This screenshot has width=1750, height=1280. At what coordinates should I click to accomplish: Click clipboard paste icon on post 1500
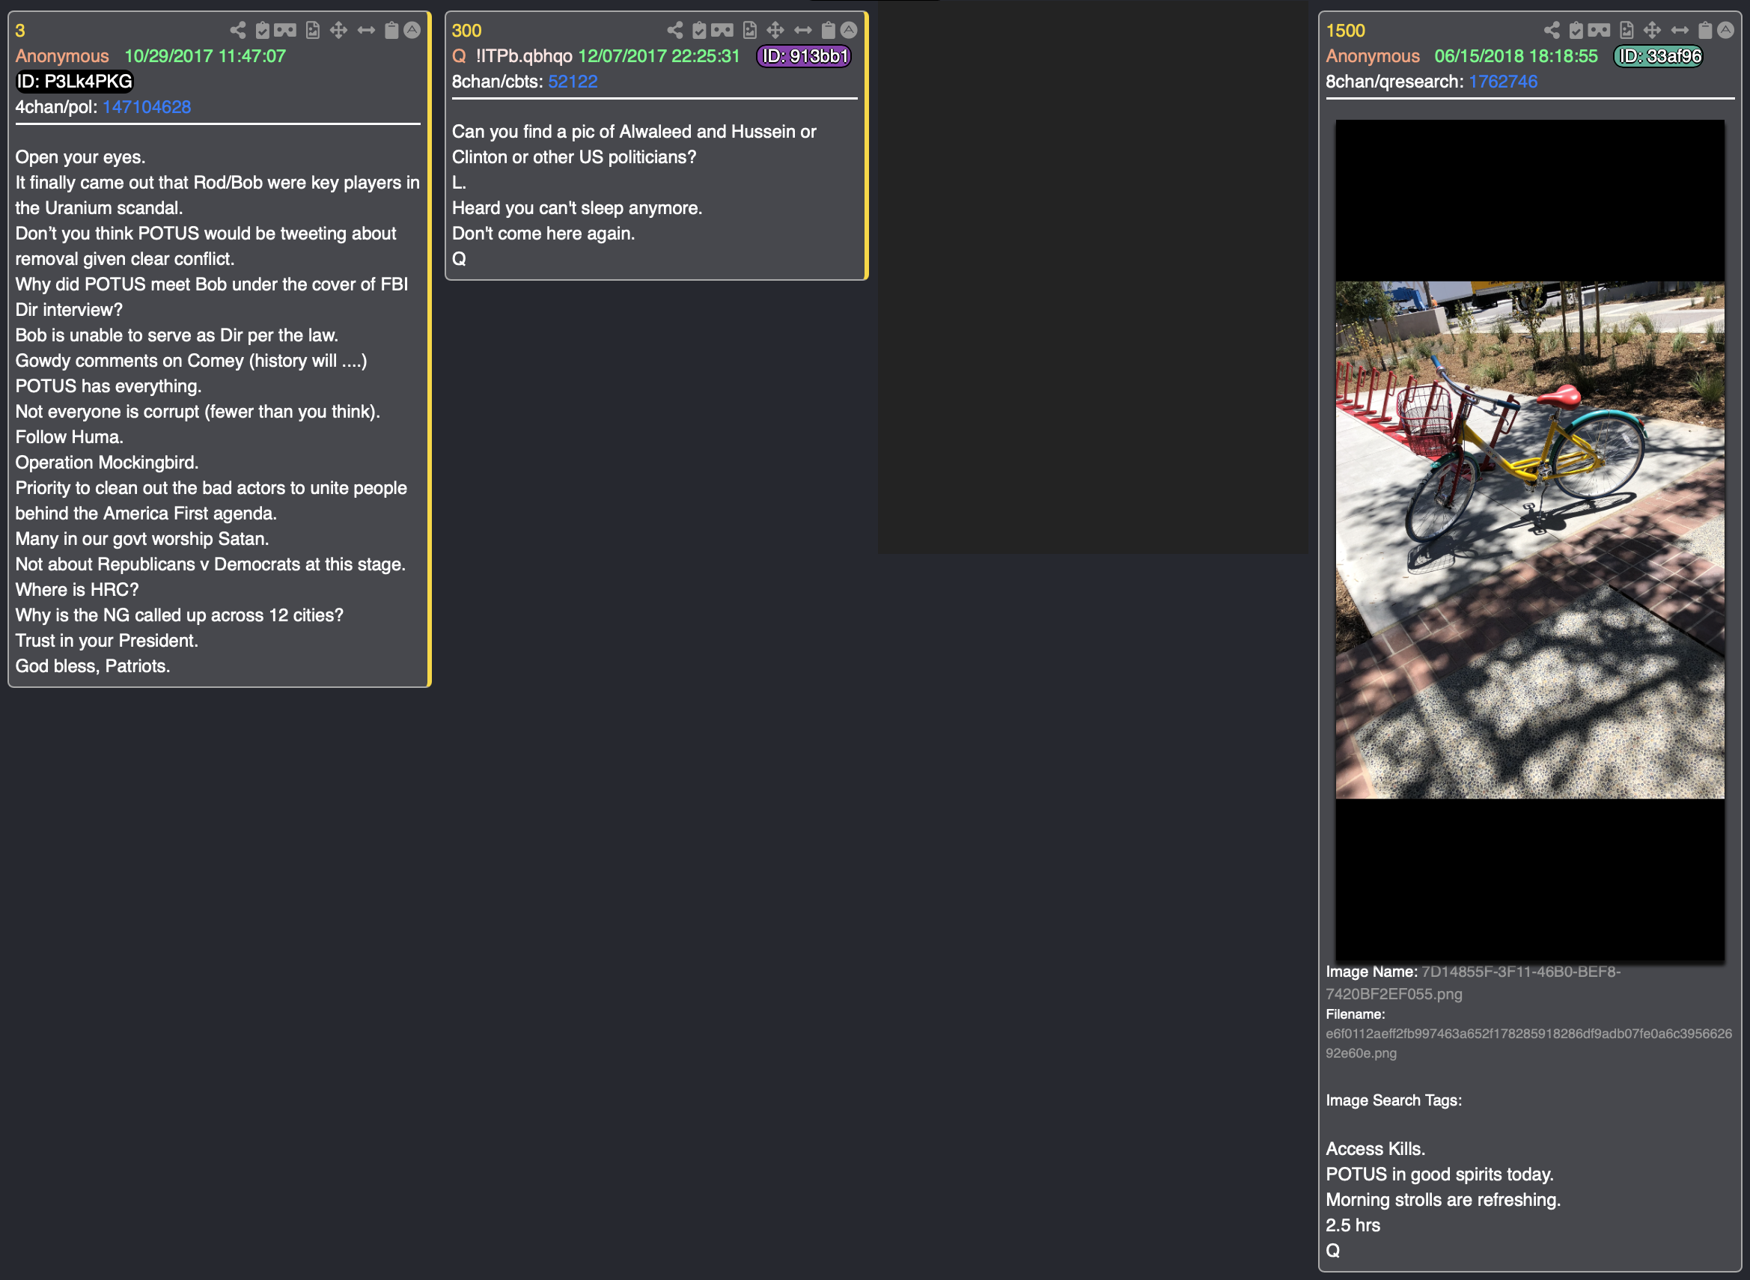1705,30
